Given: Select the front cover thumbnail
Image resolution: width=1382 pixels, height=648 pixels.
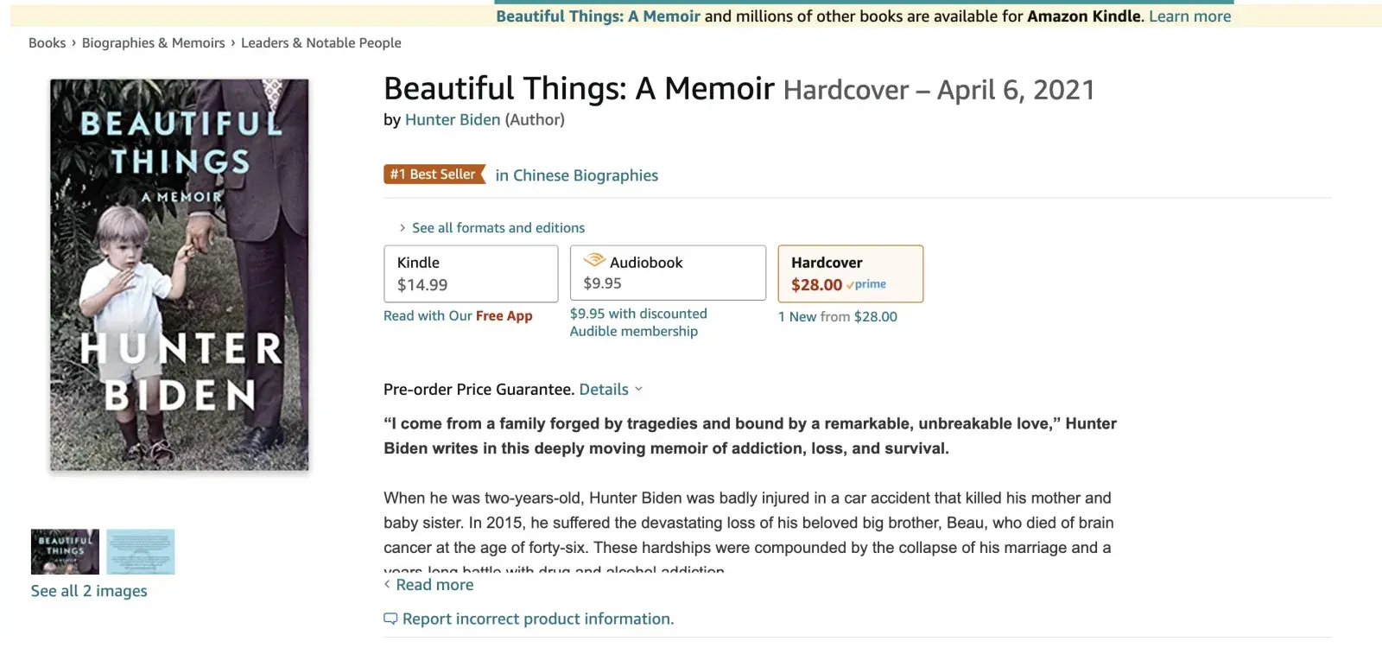Looking at the screenshot, I should pyautogui.click(x=66, y=551).
